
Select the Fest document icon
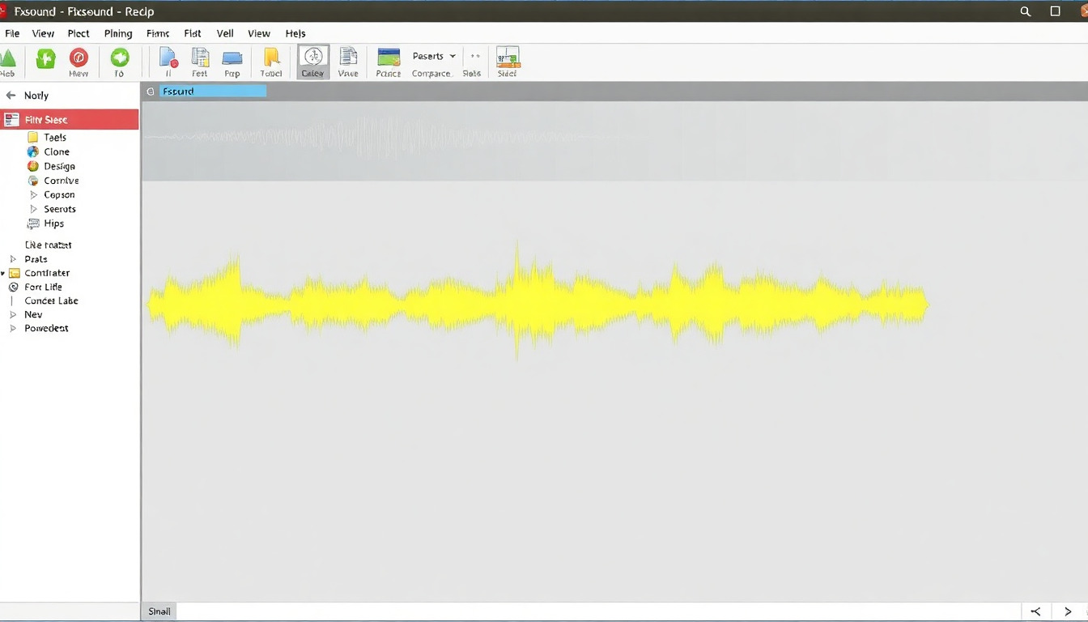point(199,58)
